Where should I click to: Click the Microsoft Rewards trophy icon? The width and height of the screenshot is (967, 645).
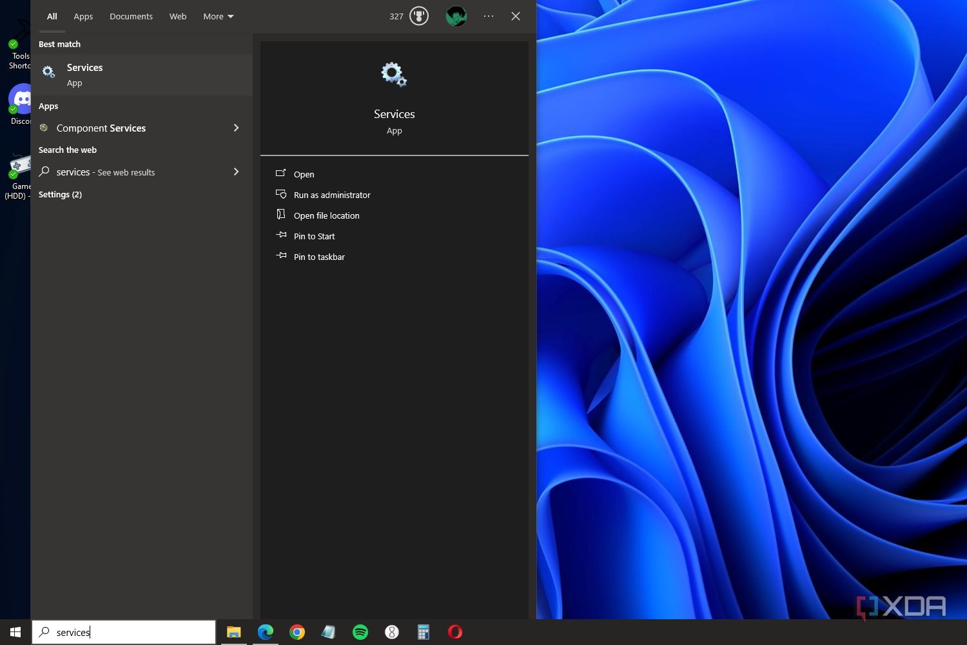pos(419,16)
